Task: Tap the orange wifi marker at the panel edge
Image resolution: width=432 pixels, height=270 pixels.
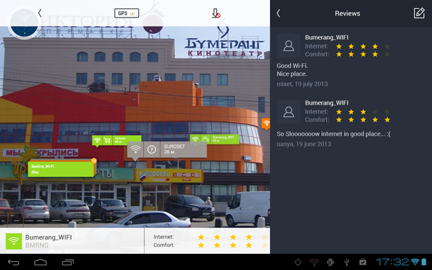Action: (x=266, y=123)
